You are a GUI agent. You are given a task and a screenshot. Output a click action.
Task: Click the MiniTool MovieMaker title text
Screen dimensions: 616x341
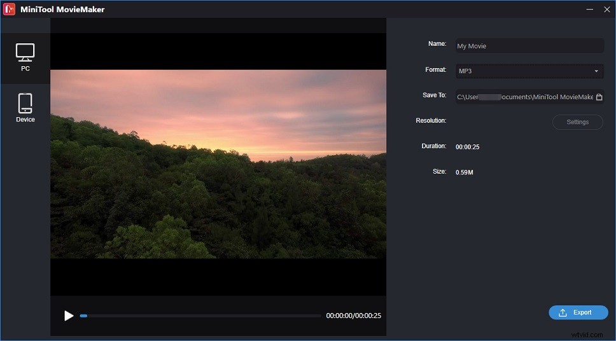tap(64, 10)
